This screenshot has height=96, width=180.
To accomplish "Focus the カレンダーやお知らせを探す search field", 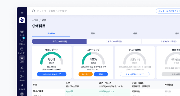I will pos(92,11).
